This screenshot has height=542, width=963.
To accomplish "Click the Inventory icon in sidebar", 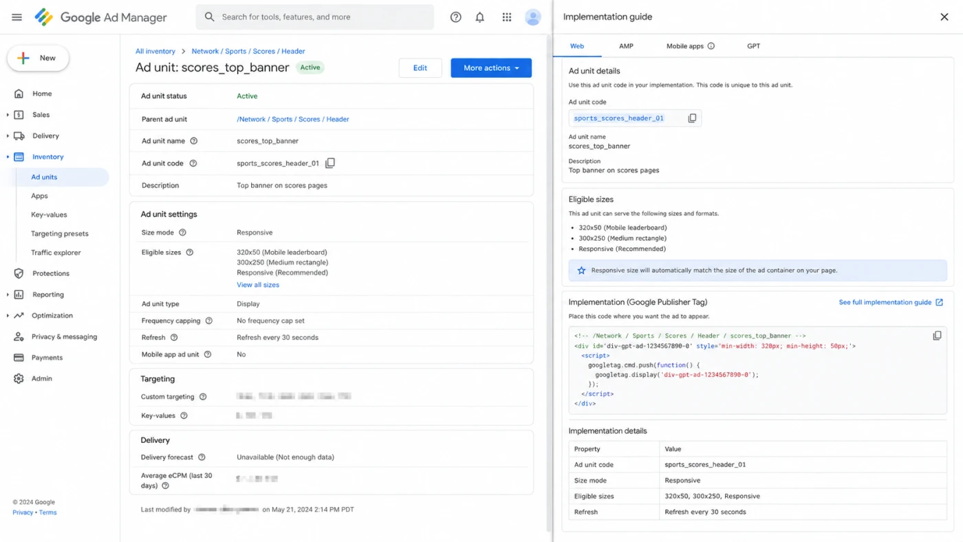I will point(19,157).
